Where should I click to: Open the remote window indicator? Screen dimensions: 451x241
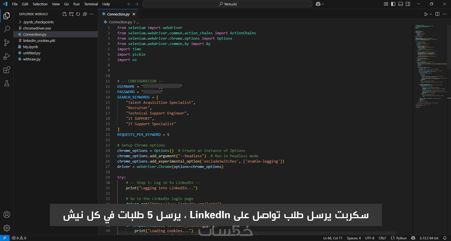coord(5,238)
